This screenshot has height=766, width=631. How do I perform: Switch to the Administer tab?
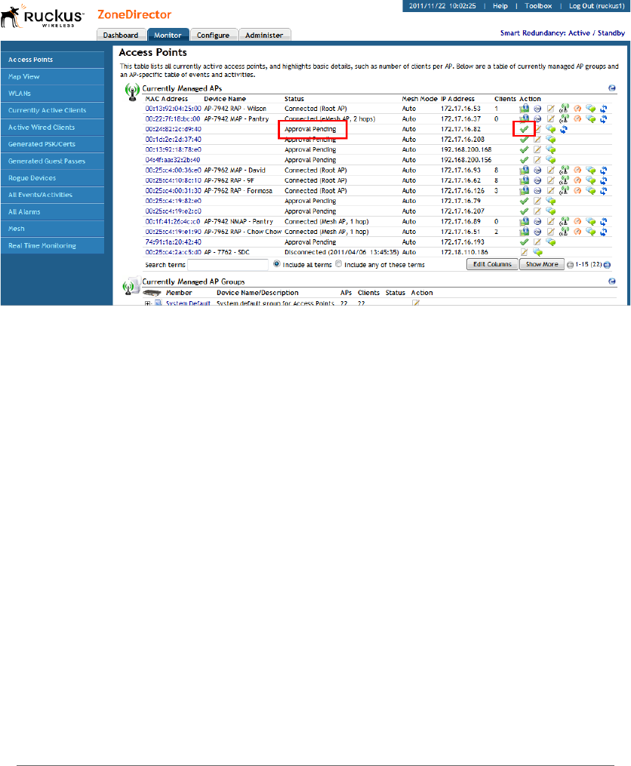click(264, 35)
